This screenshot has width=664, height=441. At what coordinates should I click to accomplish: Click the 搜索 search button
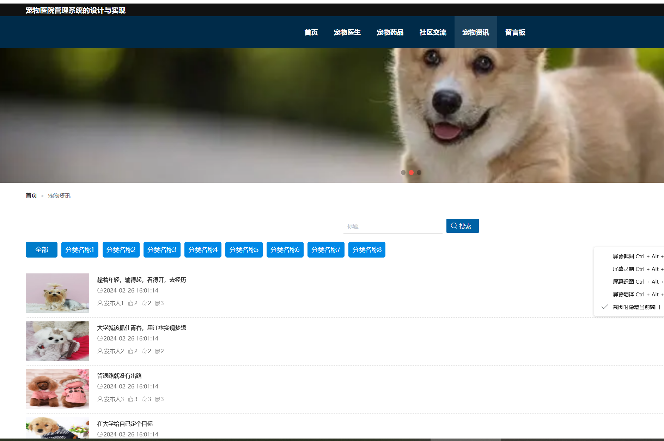pos(462,226)
